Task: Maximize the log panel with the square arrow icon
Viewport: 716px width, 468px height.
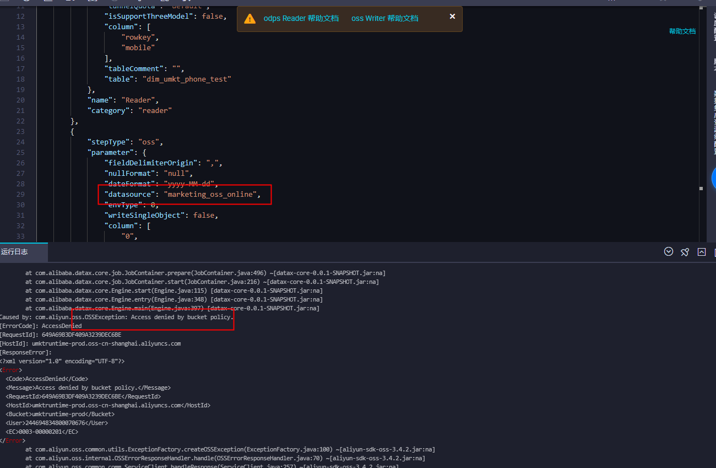Action: pyautogui.click(x=702, y=252)
